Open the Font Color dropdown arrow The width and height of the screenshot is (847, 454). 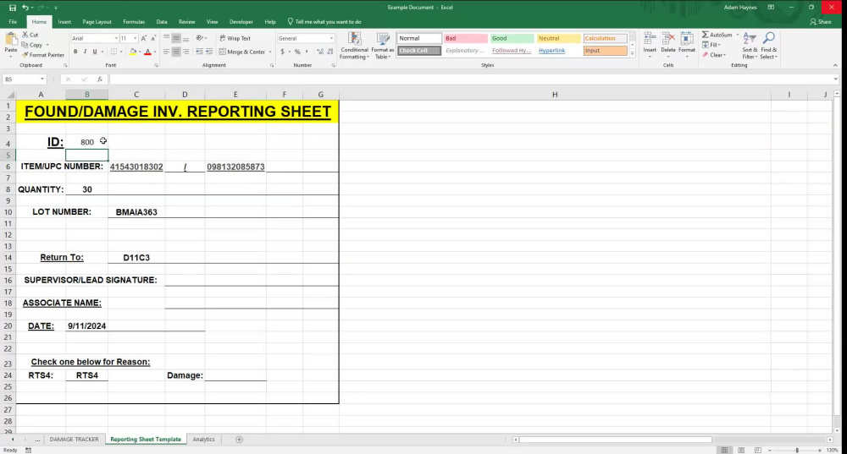click(155, 52)
